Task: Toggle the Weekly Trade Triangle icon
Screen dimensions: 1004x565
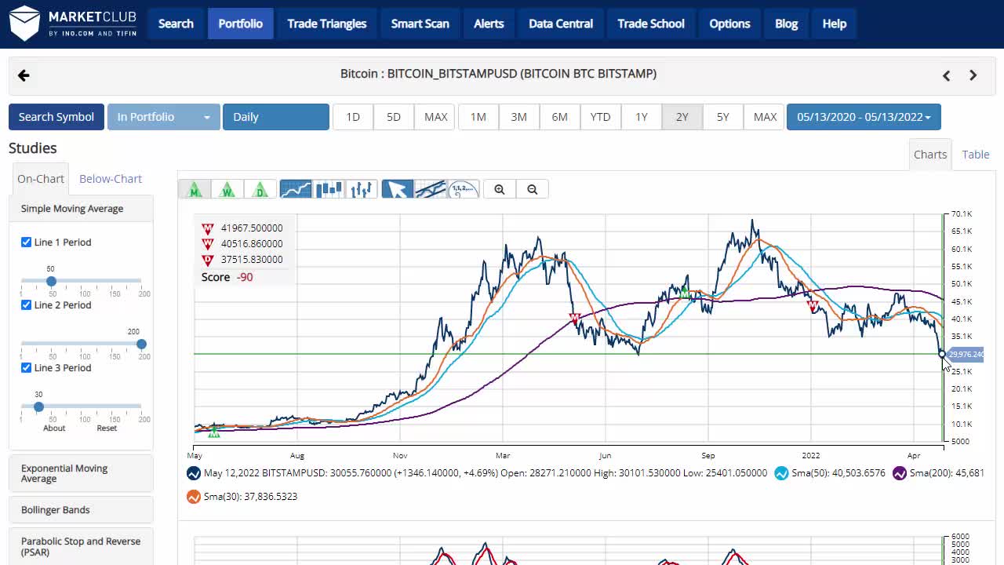Action: (x=227, y=189)
